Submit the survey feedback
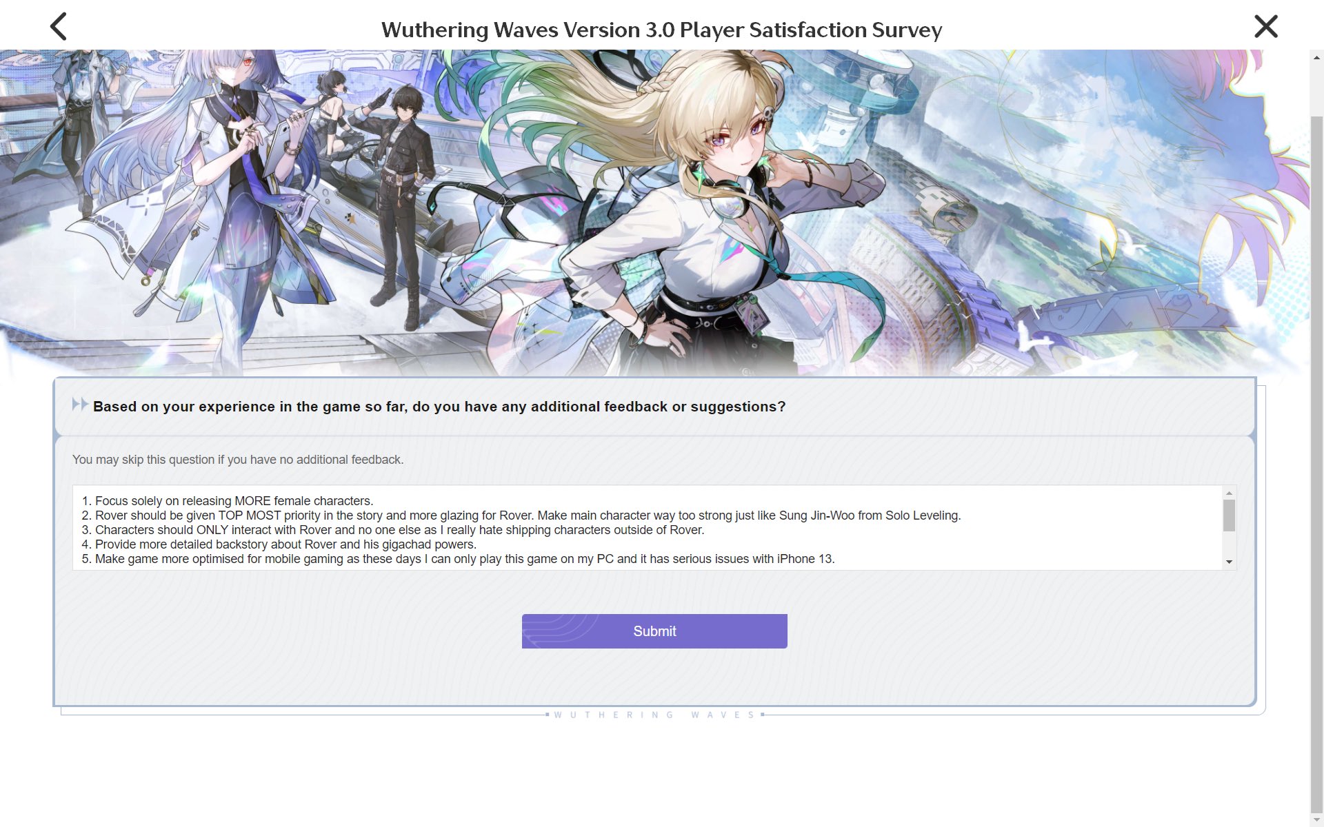The width and height of the screenshot is (1324, 827). pyautogui.click(x=654, y=631)
